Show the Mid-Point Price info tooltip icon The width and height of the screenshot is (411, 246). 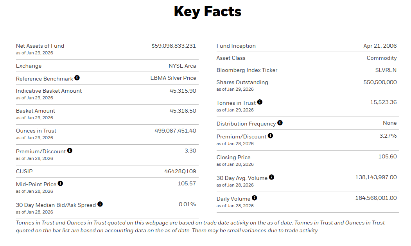(x=60, y=183)
